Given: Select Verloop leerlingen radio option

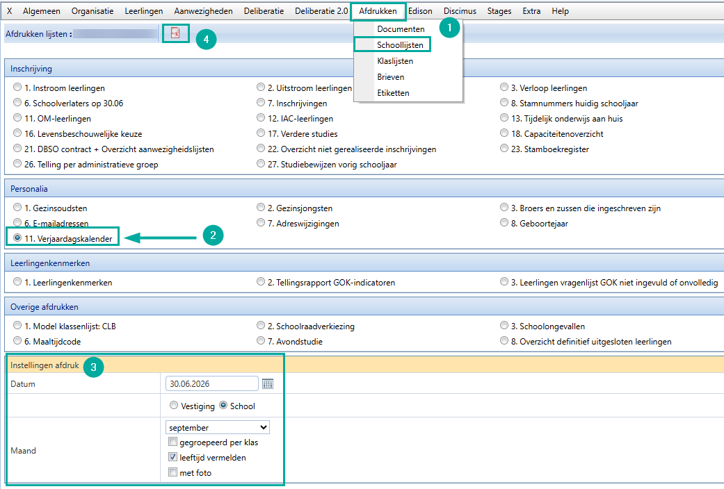Looking at the screenshot, I should (504, 88).
